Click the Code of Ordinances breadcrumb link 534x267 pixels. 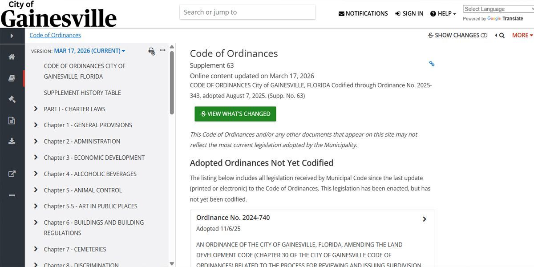pyautogui.click(x=55, y=35)
